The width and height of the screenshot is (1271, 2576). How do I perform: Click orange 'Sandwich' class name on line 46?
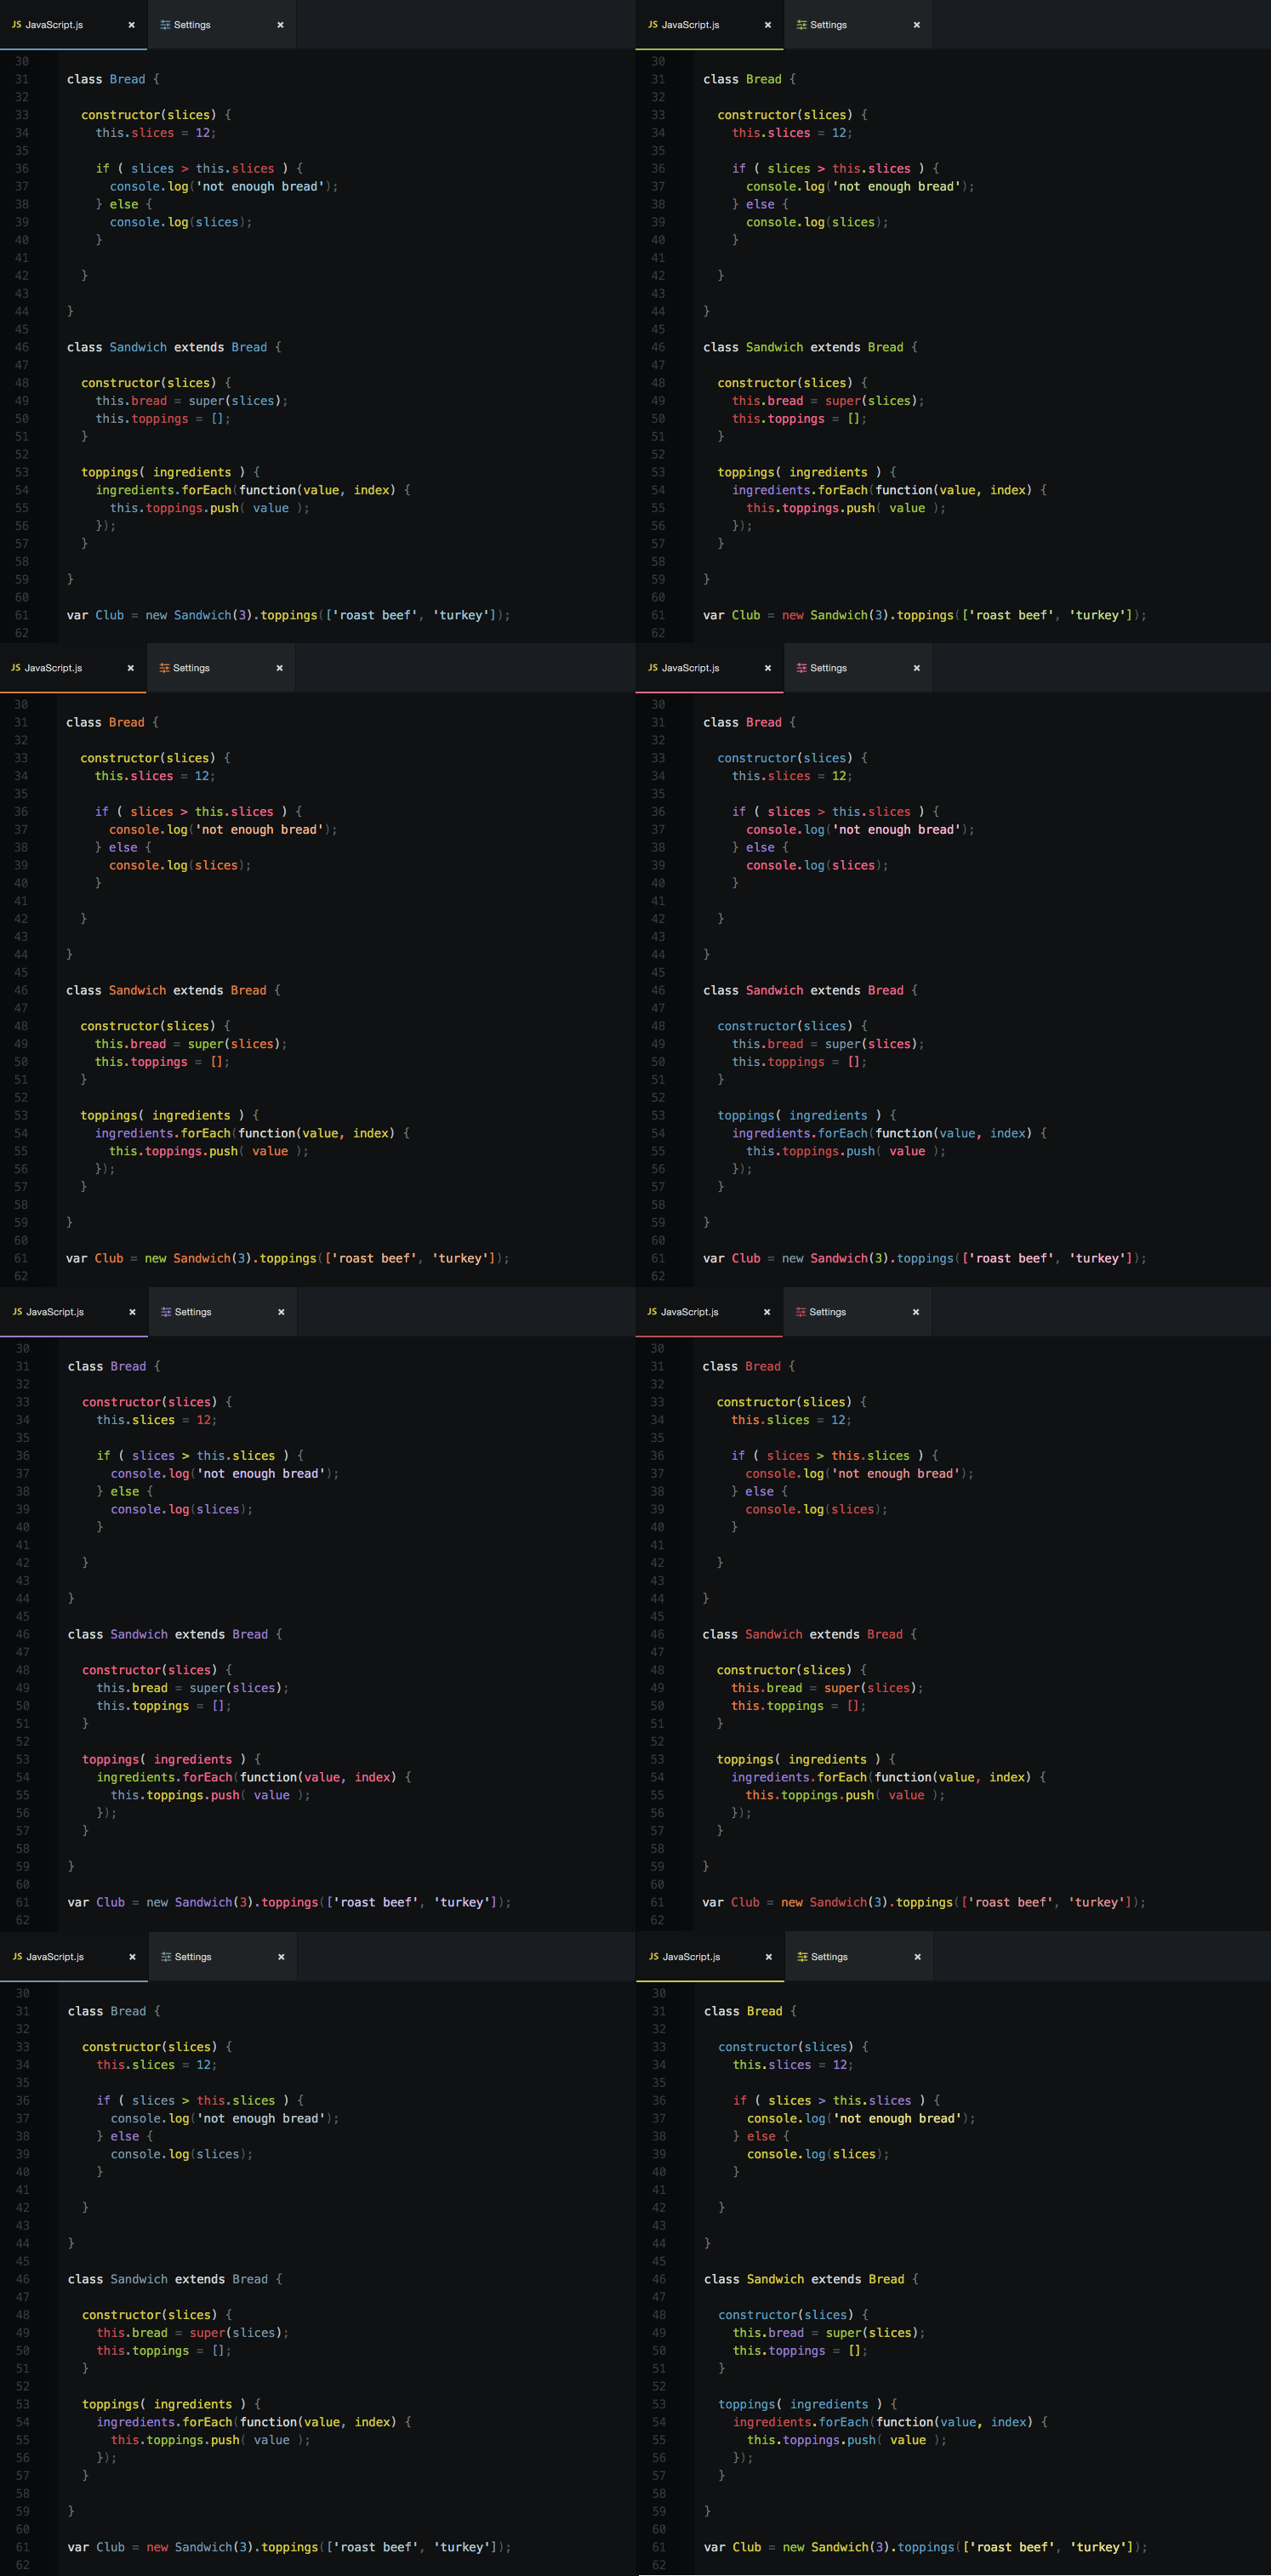click(137, 990)
